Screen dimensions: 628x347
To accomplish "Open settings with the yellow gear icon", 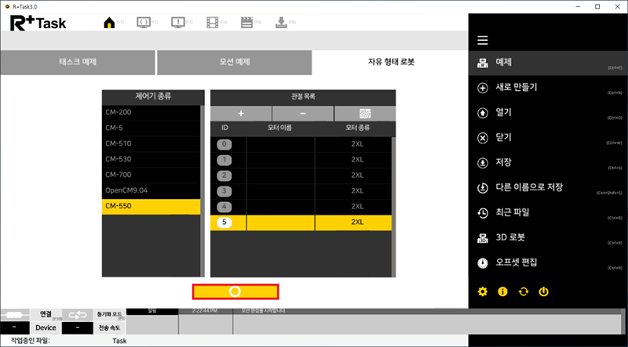I will coord(483,291).
